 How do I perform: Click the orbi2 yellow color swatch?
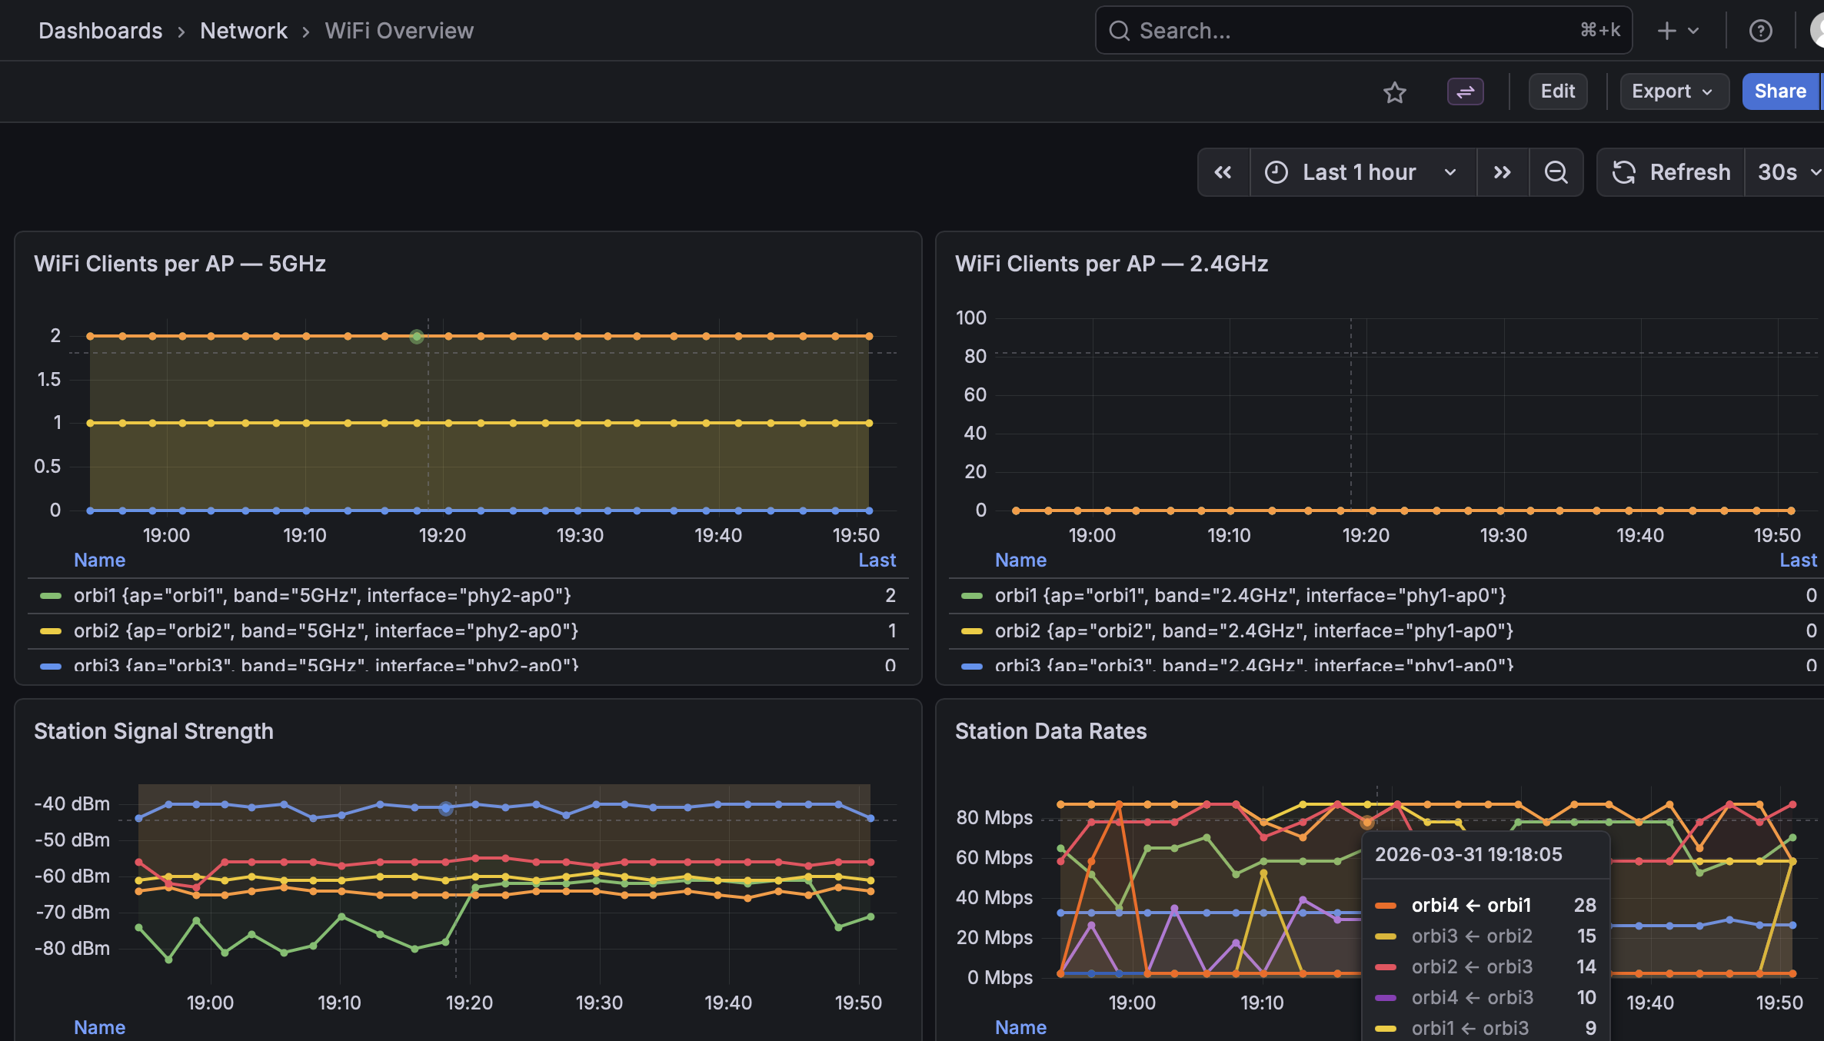coord(51,630)
